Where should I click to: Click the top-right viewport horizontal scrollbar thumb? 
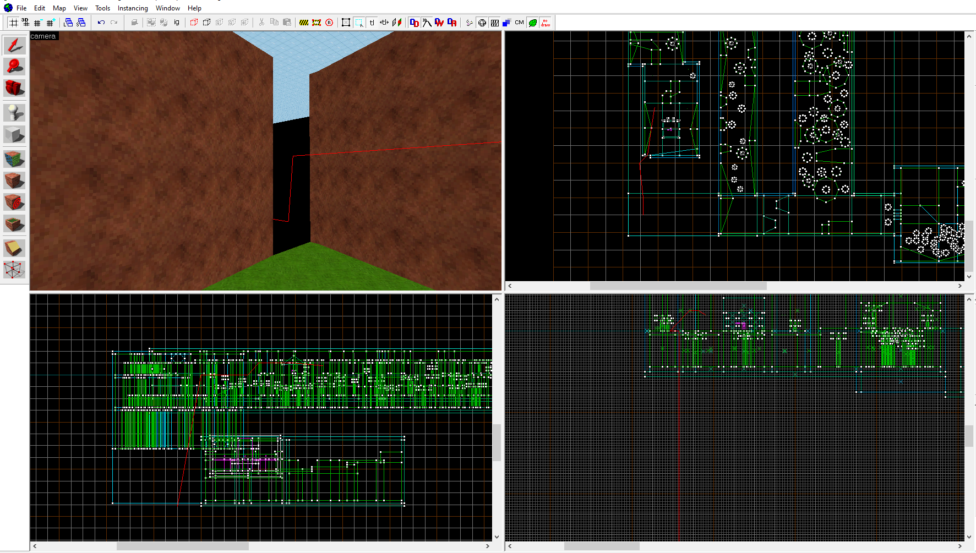(x=678, y=286)
